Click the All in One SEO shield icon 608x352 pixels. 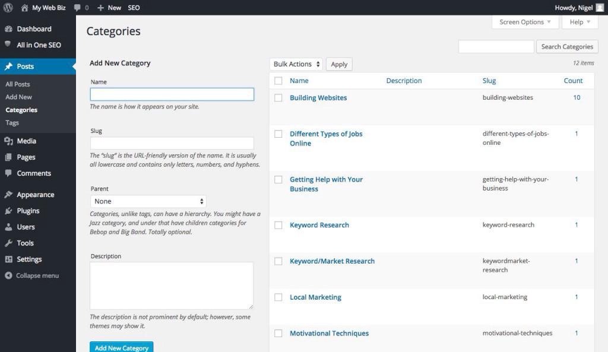[8, 44]
